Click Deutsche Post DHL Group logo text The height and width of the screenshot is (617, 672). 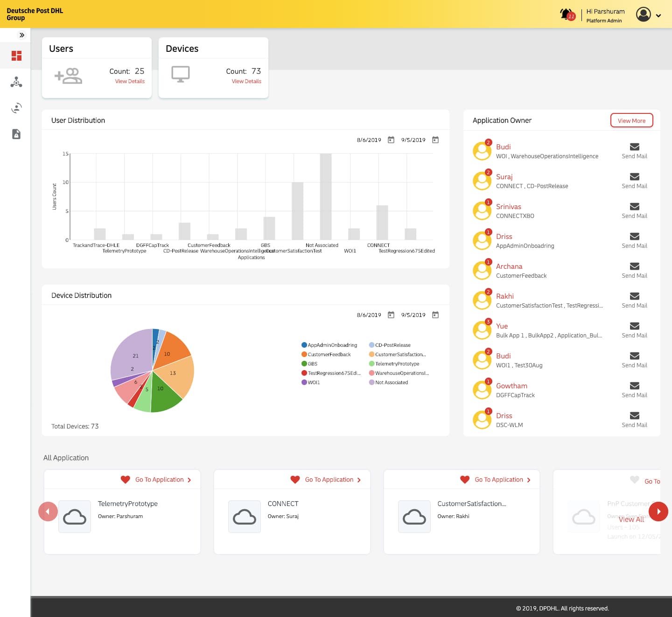(x=35, y=14)
